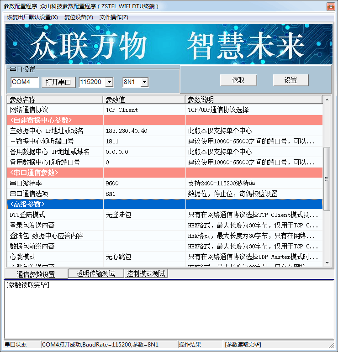Click the [参数读取完毕] log text
This screenshot has width=338, height=352.
tap(28, 285)
